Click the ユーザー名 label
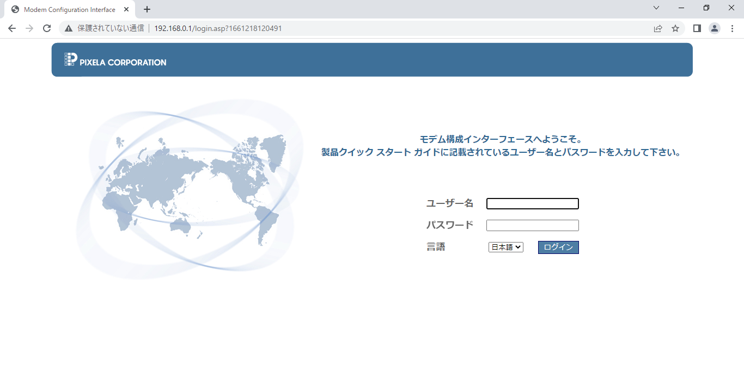Screen dimensions: 744x391 point(450,203)
